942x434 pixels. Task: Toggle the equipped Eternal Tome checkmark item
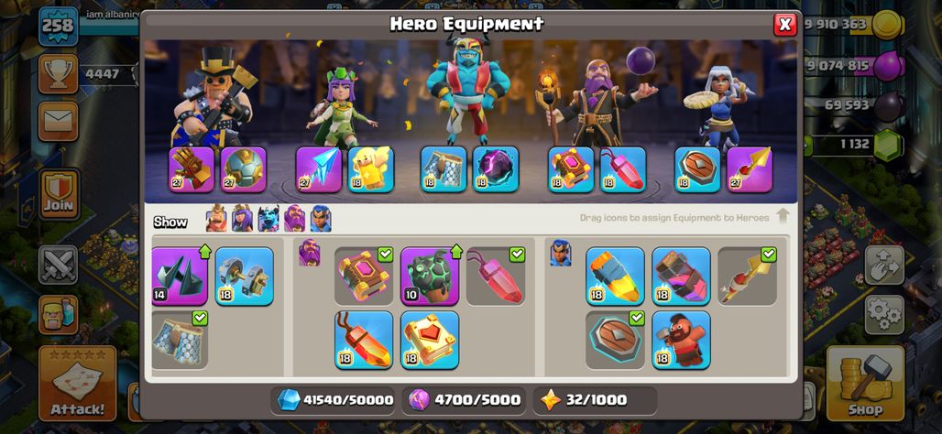[364, 277]
